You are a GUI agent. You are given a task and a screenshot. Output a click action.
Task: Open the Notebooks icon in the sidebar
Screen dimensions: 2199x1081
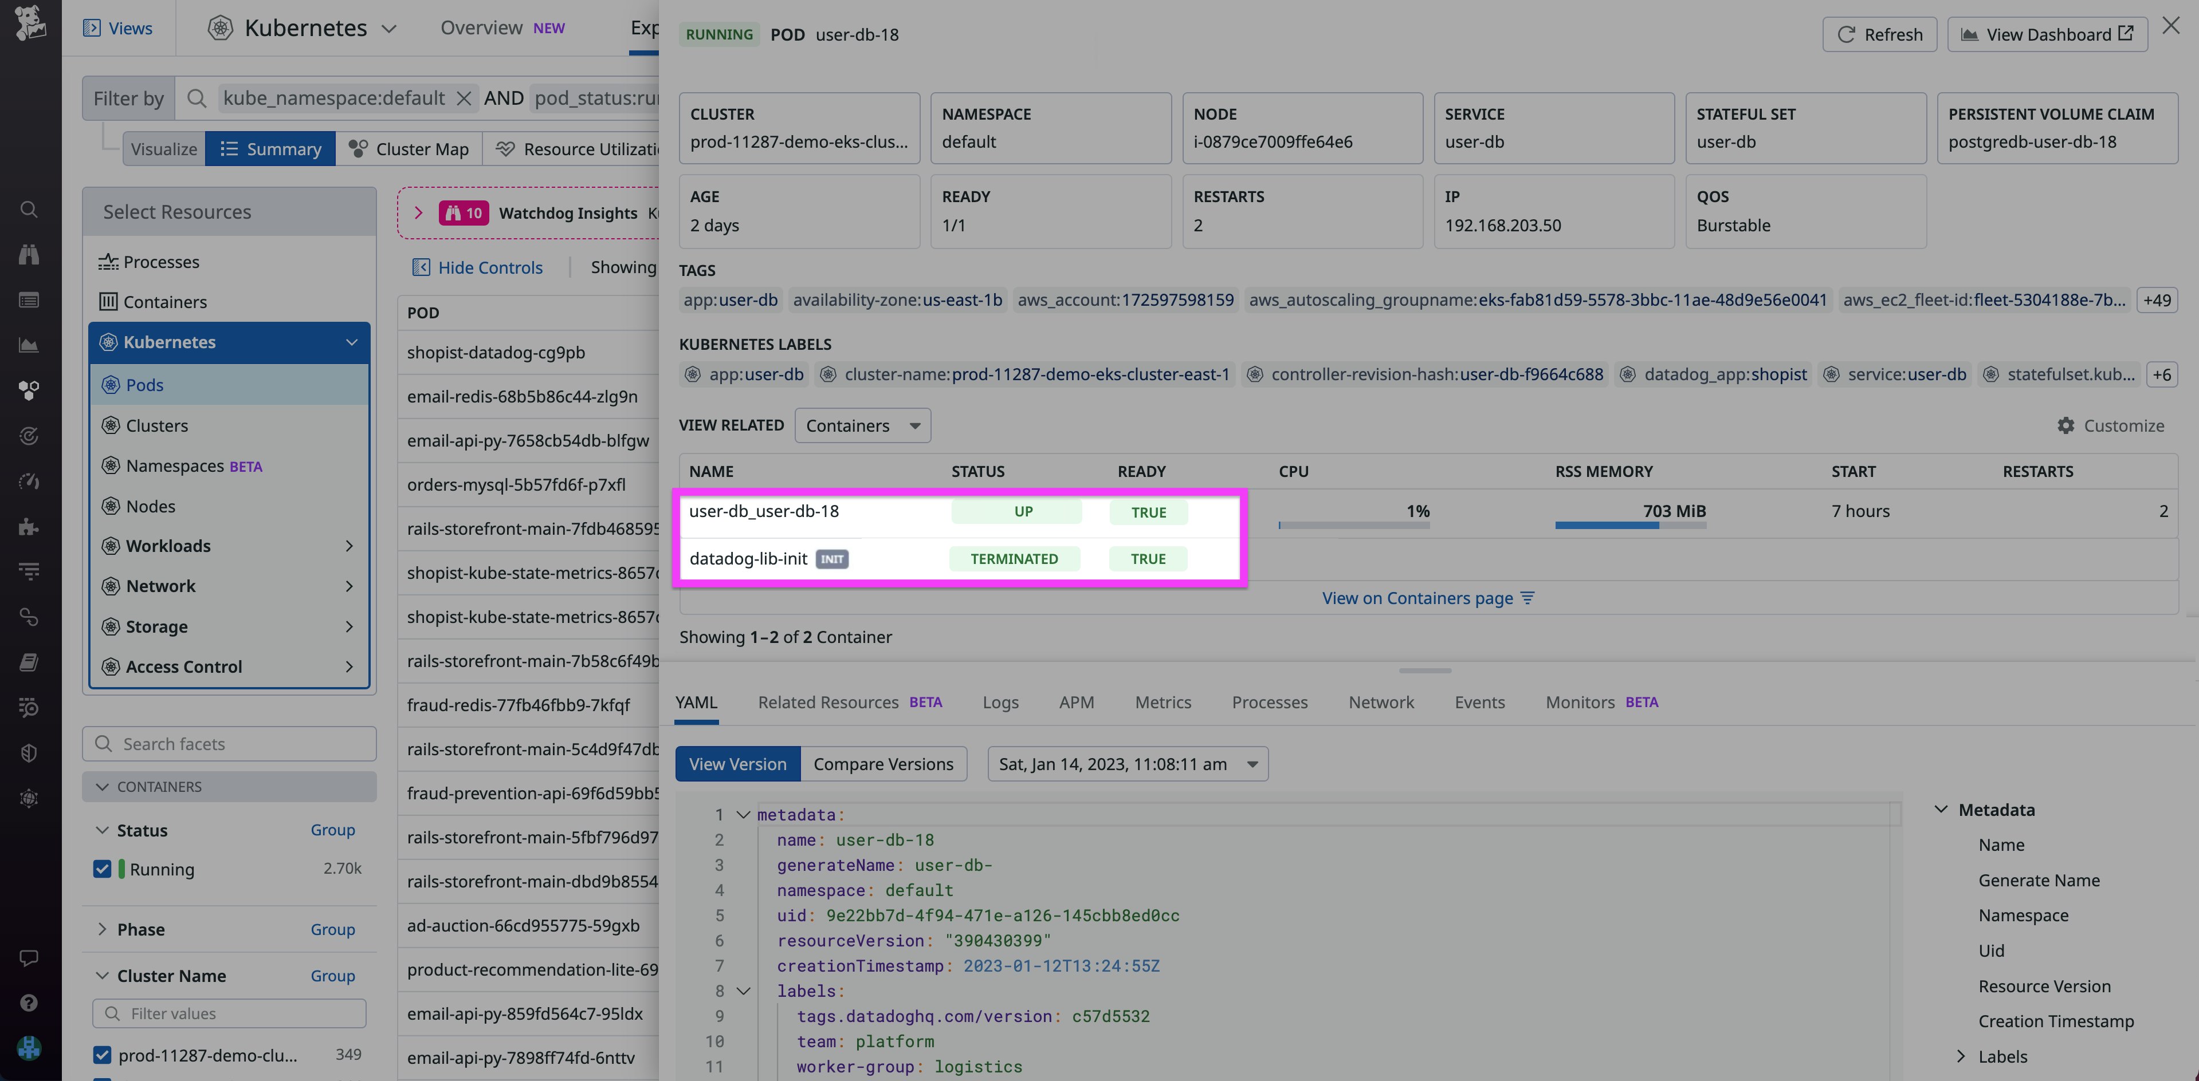point(29,661)
